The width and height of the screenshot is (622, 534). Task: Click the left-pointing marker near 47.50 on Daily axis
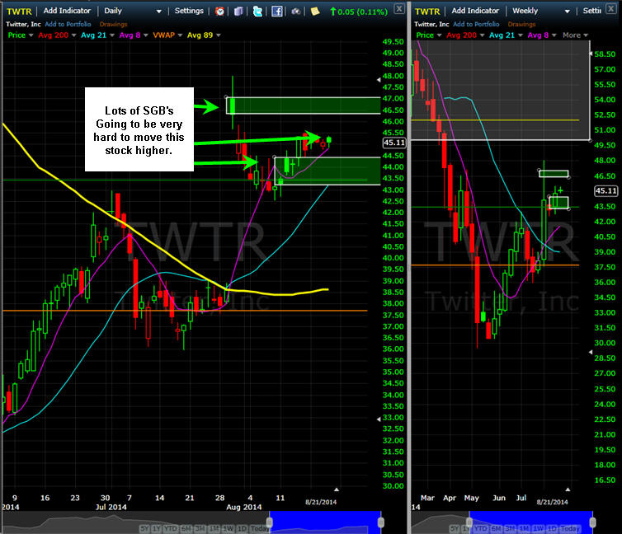379,80
